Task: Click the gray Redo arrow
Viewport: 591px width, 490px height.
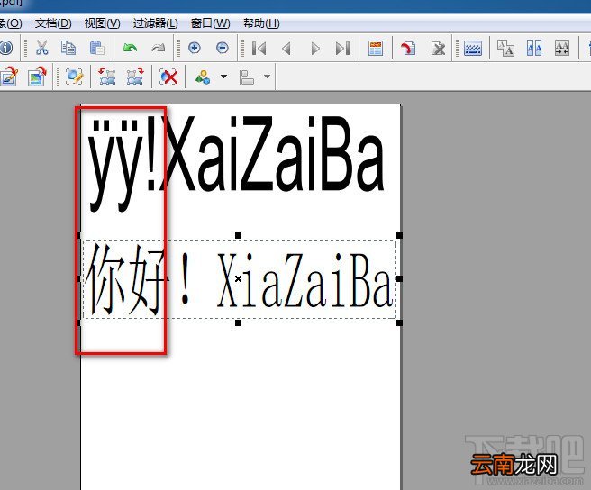Action: coord(159,48)
